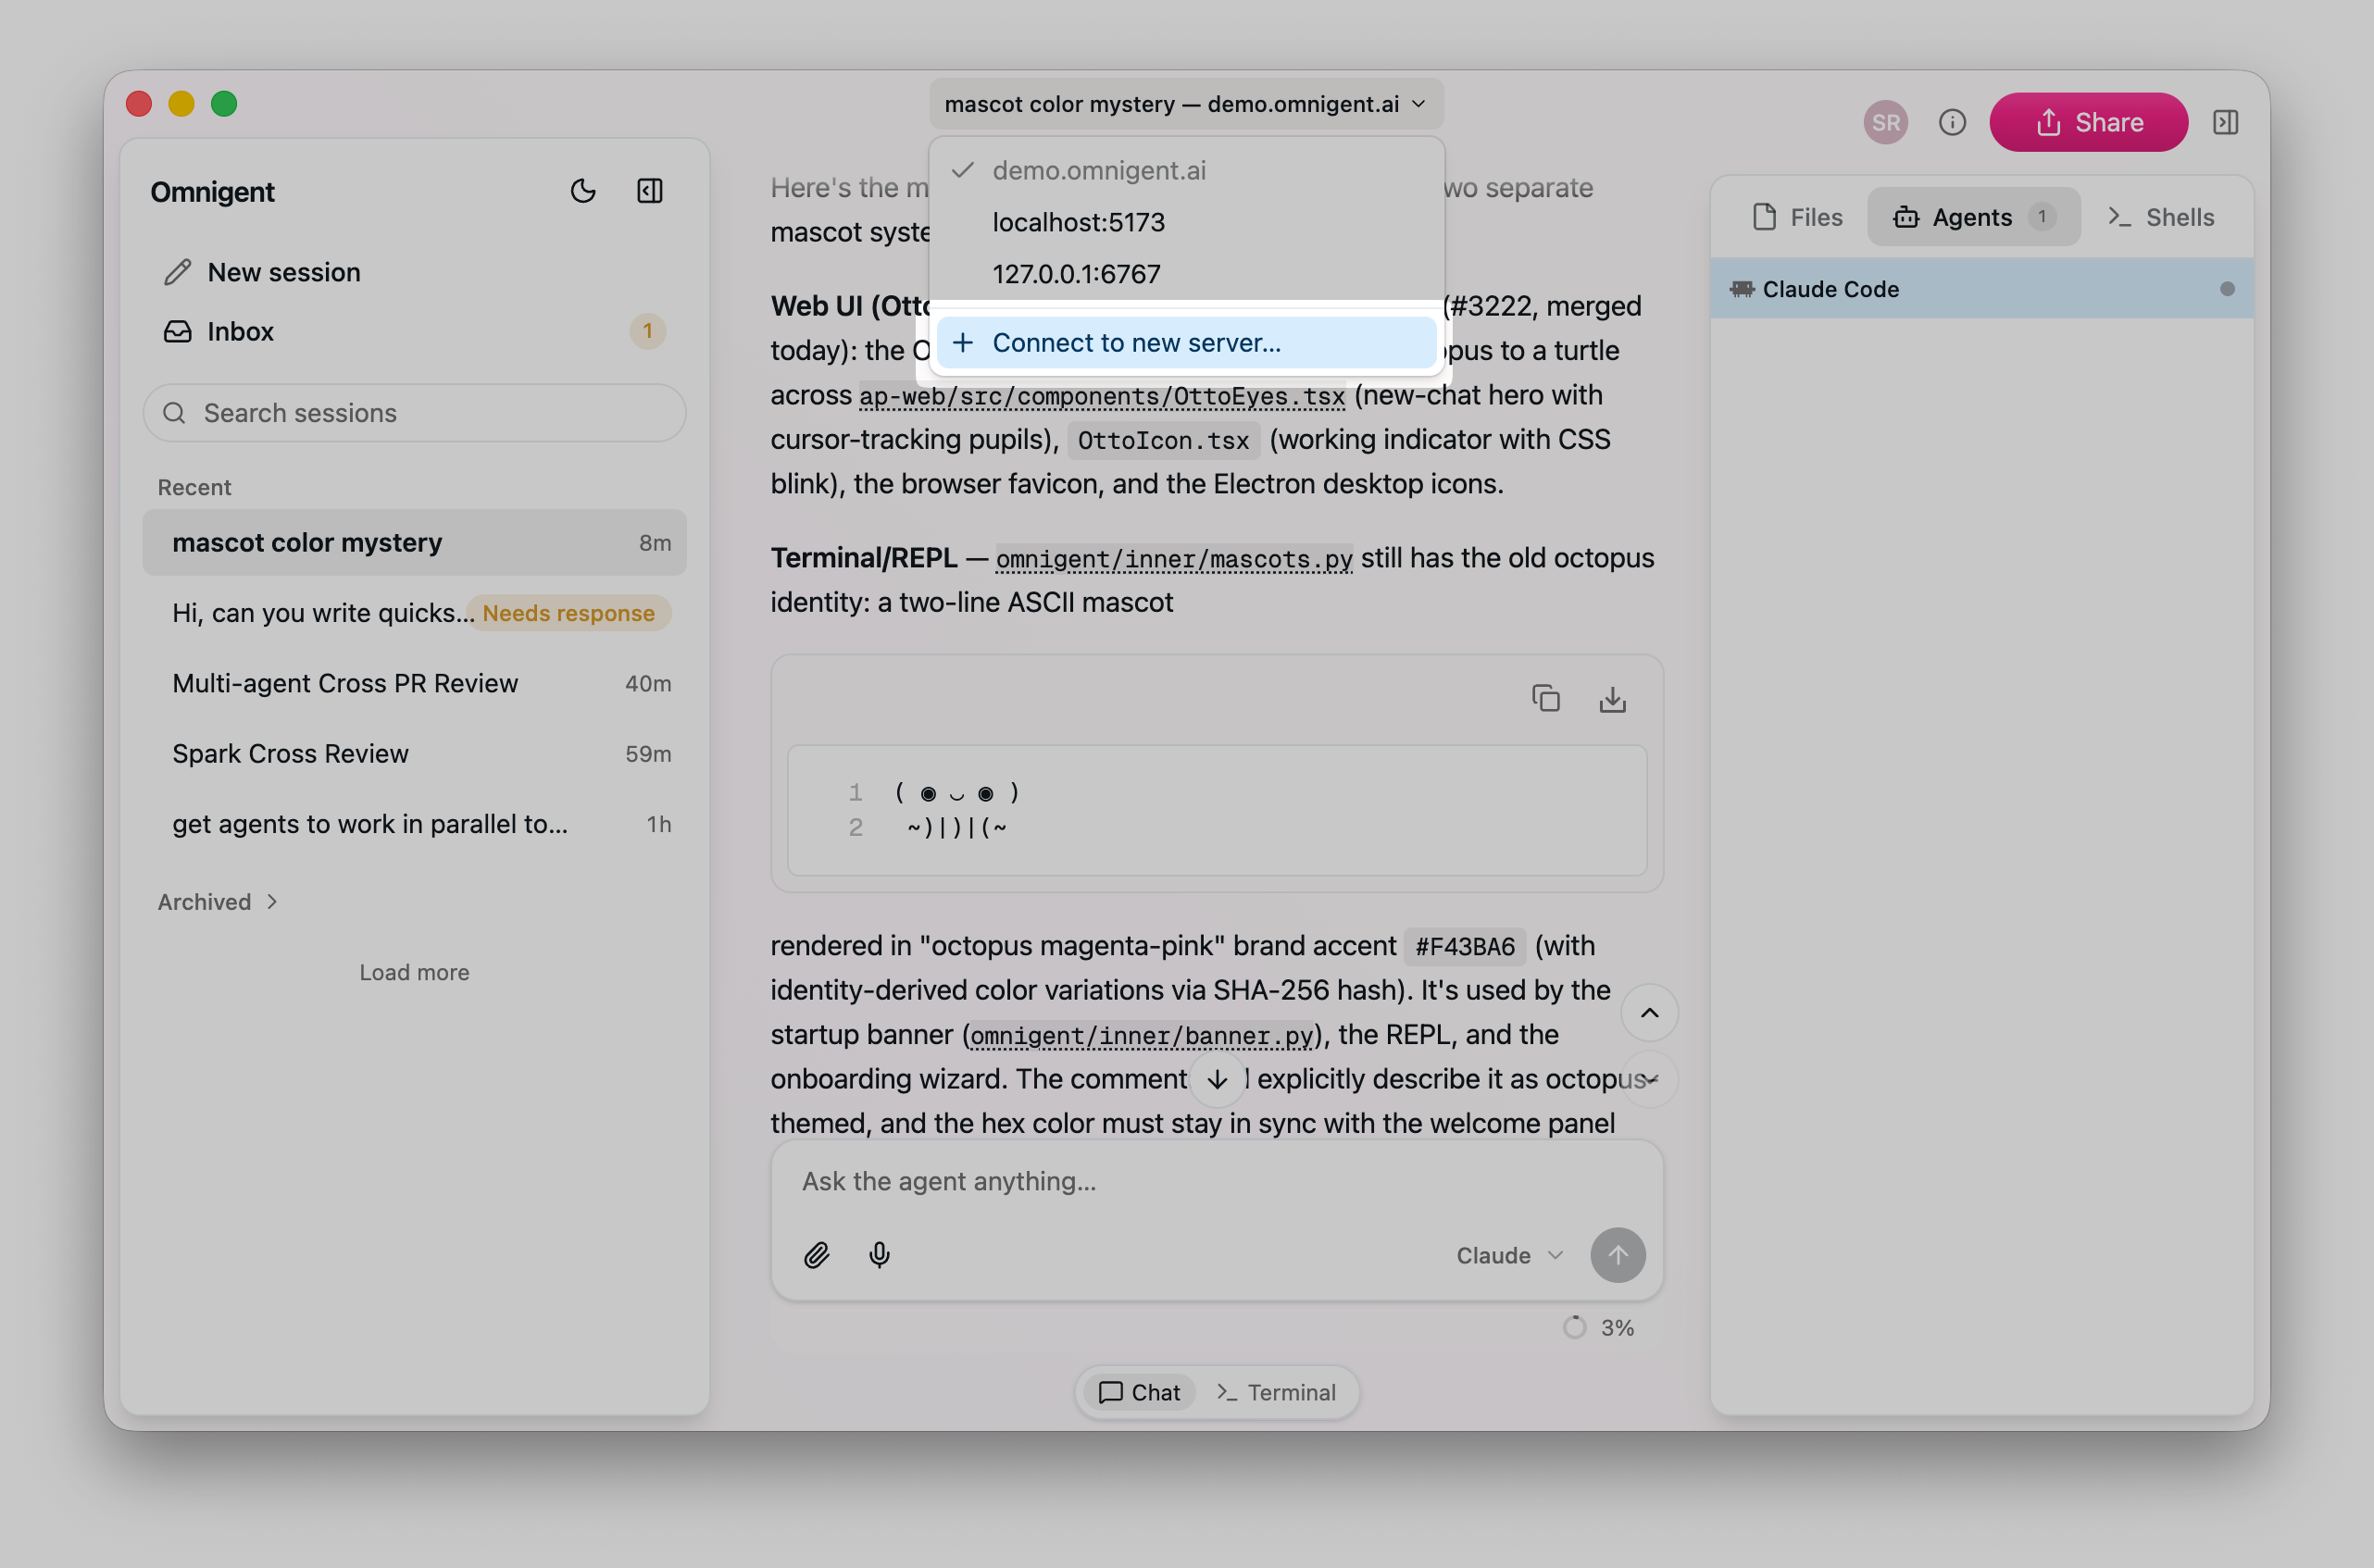Copy the ASCII mascot code block
Viewport: 2374px width, 1568px height.
pos(1545,698)
